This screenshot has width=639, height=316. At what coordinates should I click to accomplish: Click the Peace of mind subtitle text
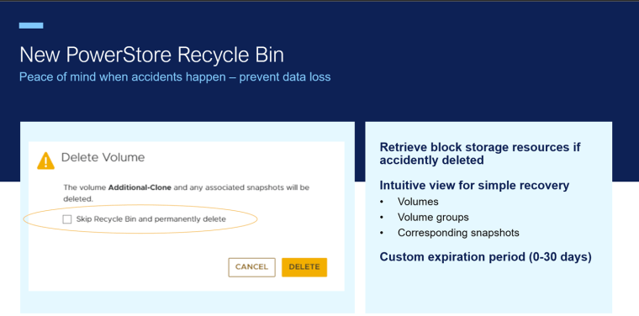click(175, 77)
